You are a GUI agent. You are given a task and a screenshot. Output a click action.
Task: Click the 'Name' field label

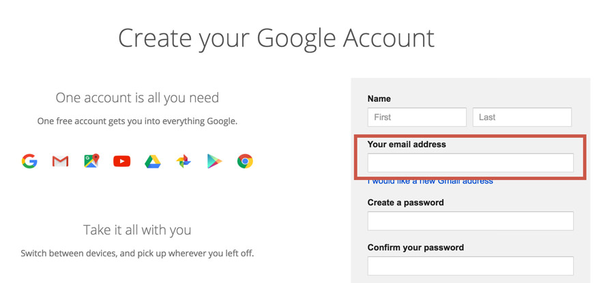379,99
